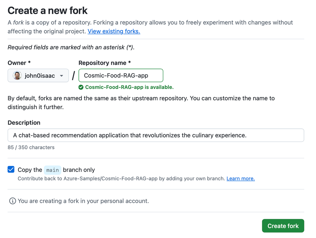This screenshot has height=238, width=316.
Task: Click the "Owner *" label
Action: click(x=19, y=63)
